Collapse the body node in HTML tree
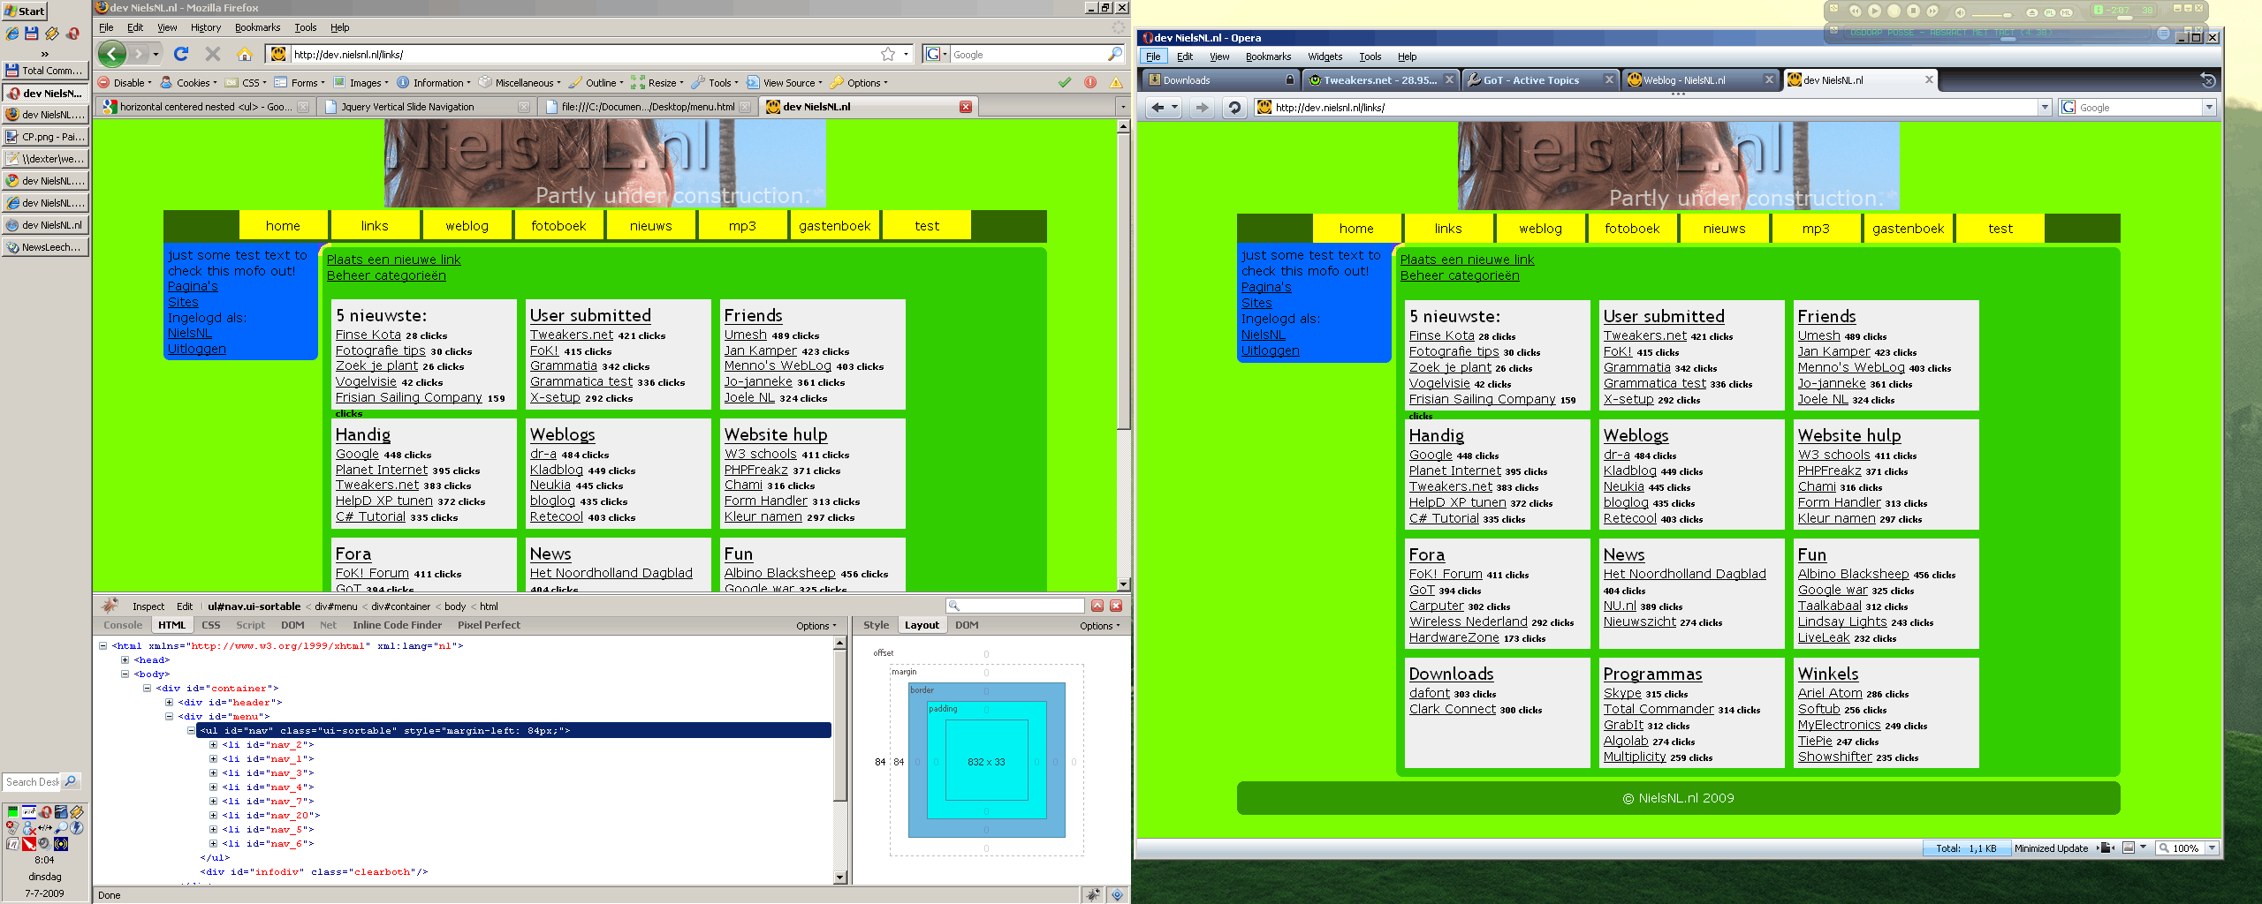2262x904 pixels. point(125,674)
